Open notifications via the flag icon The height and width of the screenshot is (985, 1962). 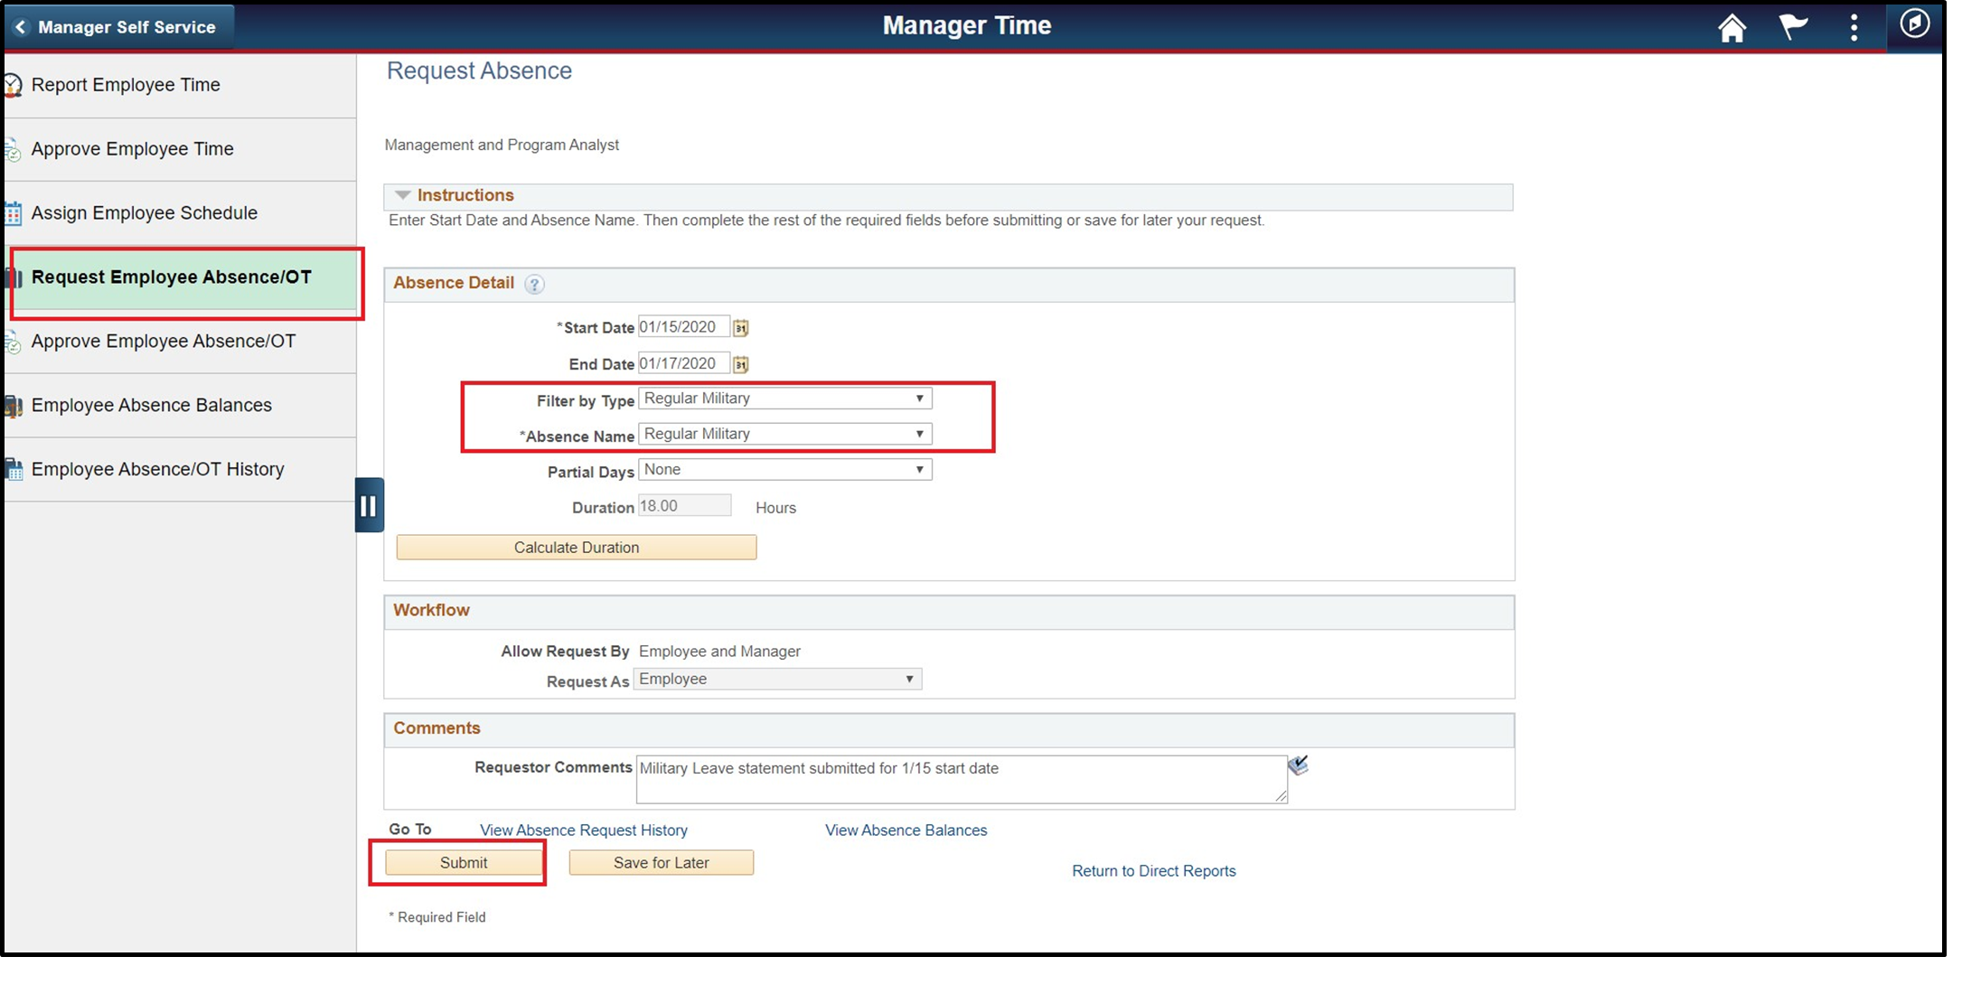pyautogui.click(x=1794, y=27)
